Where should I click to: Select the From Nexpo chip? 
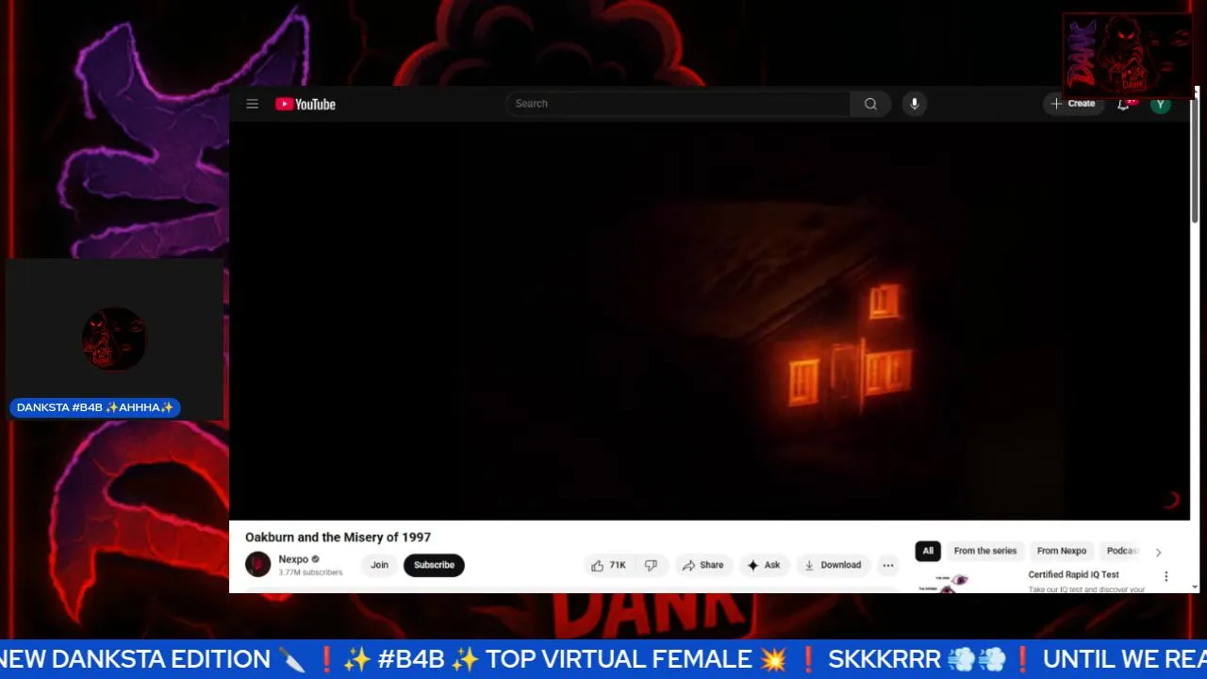point(1062,551)
